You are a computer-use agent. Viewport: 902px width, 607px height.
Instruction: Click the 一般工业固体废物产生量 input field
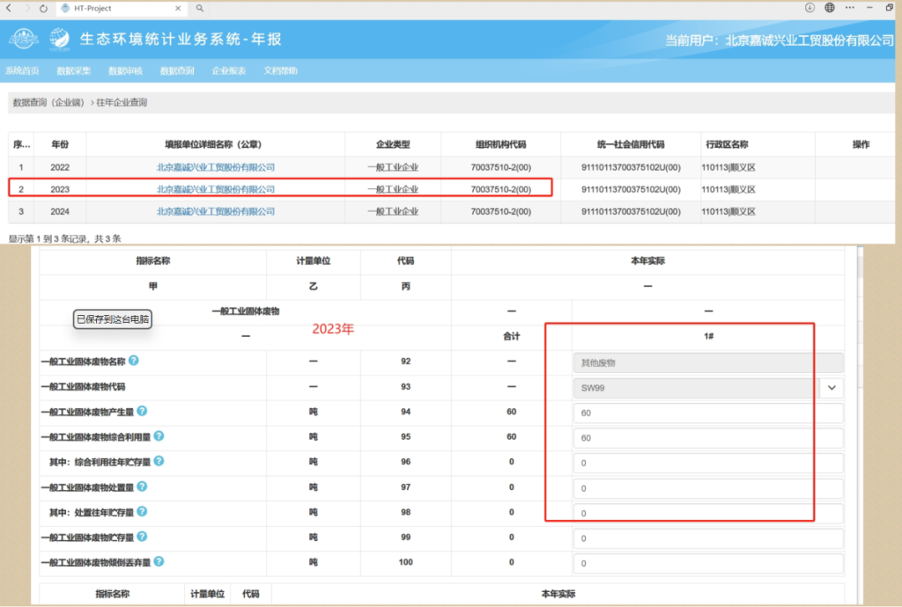coord(707,413)
